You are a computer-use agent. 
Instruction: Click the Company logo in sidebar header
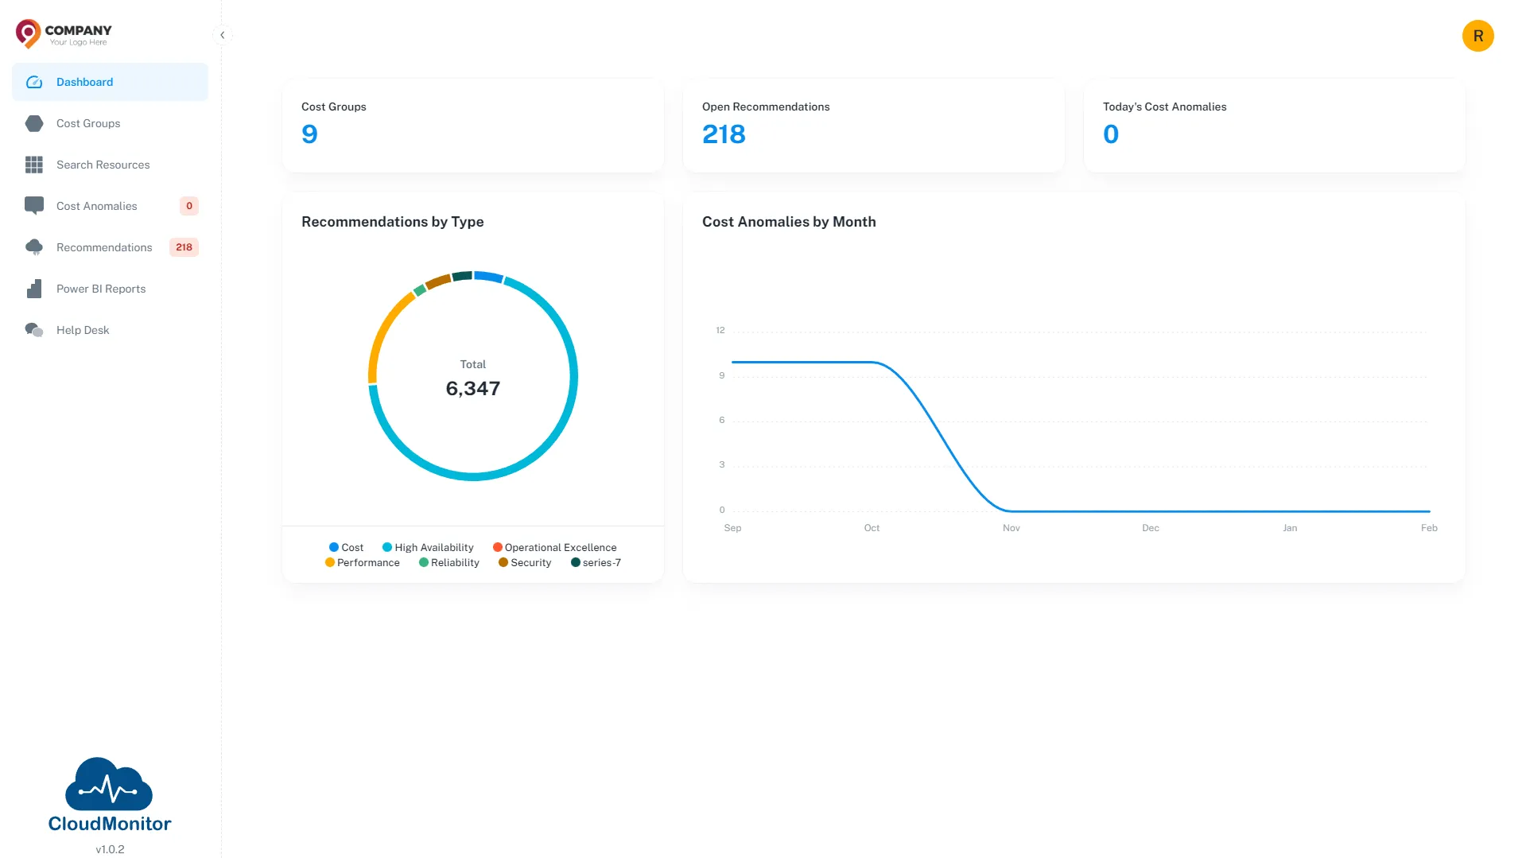(64, 34)
